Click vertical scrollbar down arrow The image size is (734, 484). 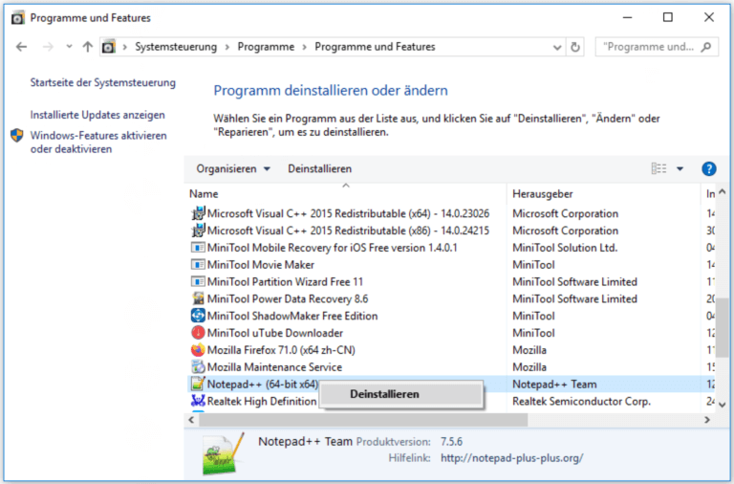click(723, 405)
